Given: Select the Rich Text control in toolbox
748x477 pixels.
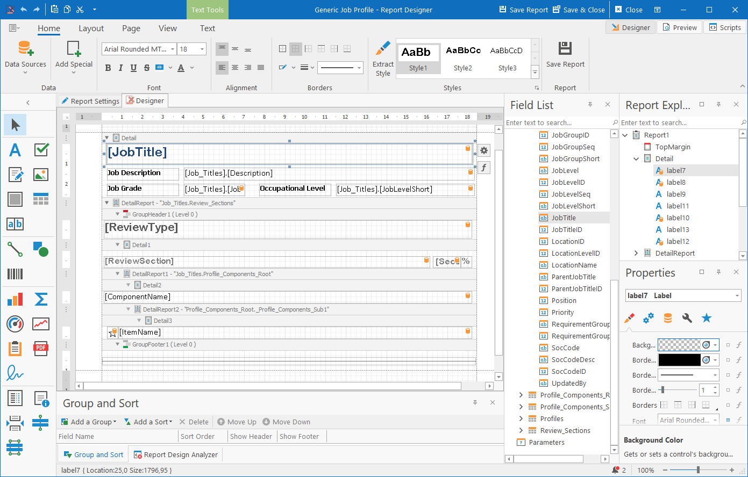Looking at the screenshot, I should point(15,175).
